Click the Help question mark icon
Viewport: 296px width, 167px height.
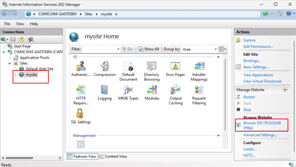pos(289,14)
